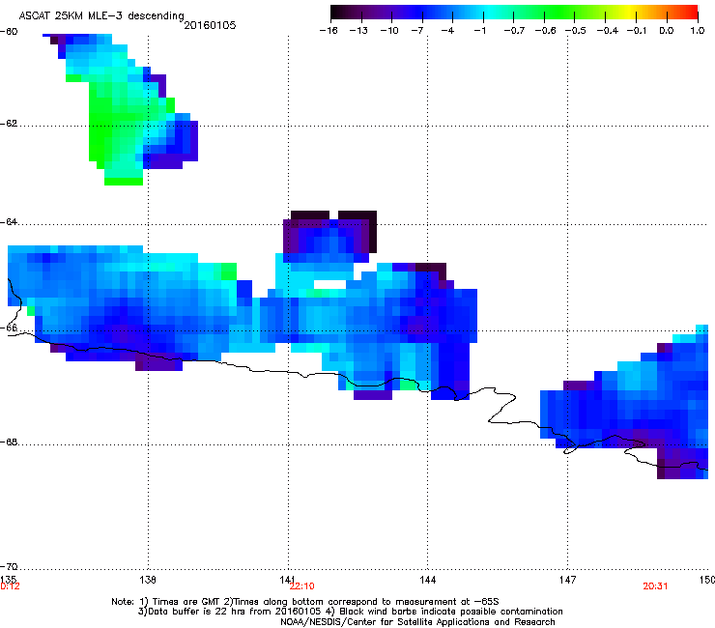Click the colorbar label -16
Image resolution: width=715 pixels, height=628 pixels.
tap(329, 31)
